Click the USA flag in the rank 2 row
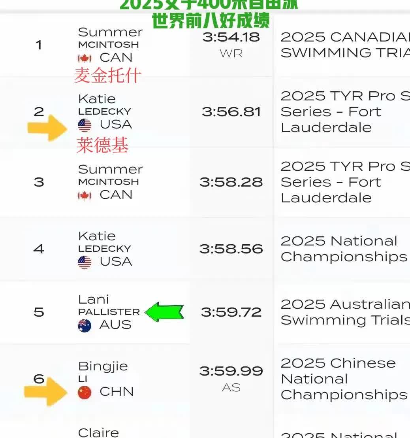 click(84, 125)
